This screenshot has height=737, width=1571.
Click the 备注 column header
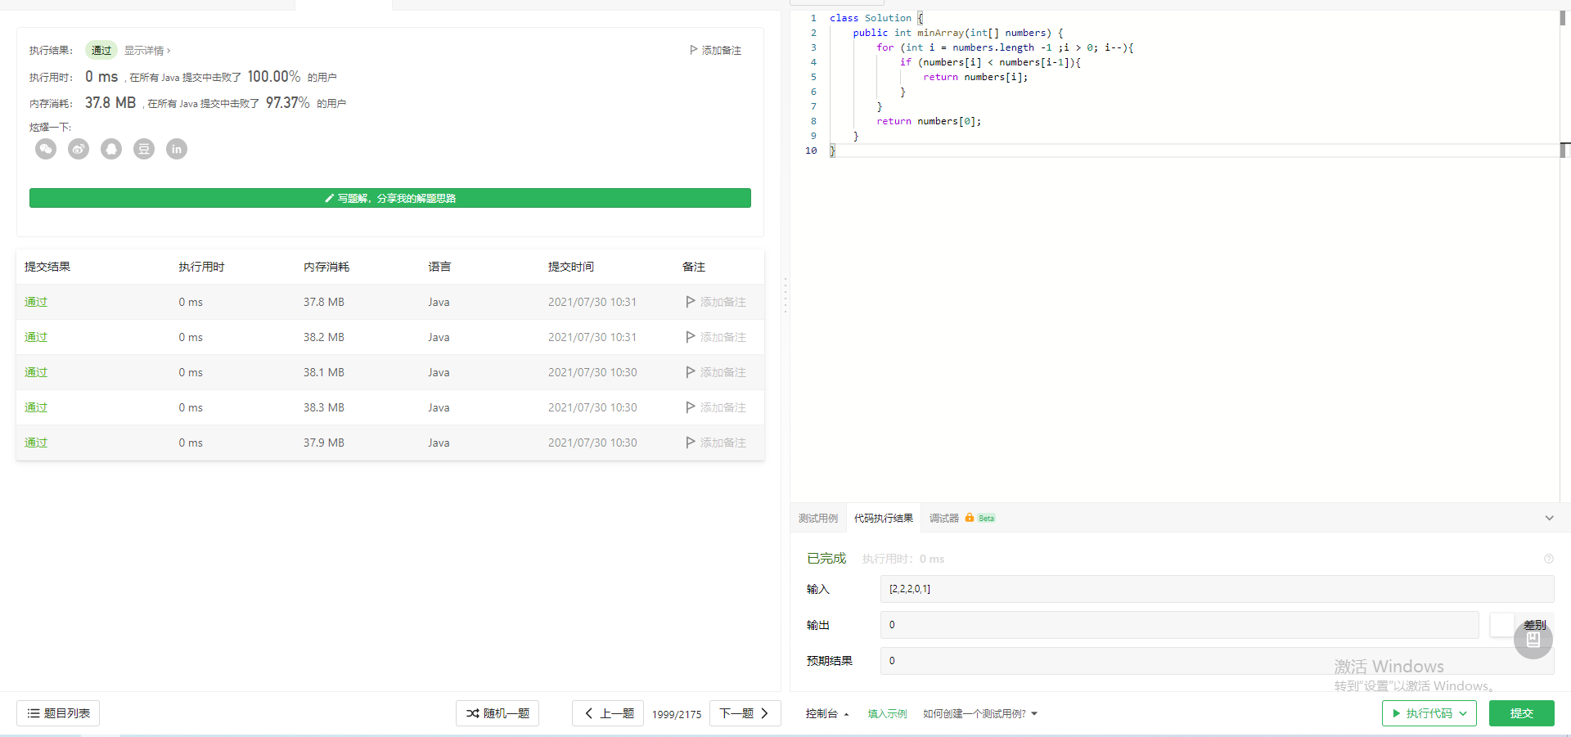click(694, 267)
